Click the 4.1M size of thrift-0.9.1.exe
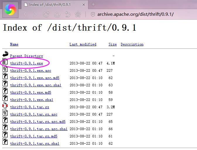Image resolution: width=197 pixels, height=150 pixels. coord(111,63)
